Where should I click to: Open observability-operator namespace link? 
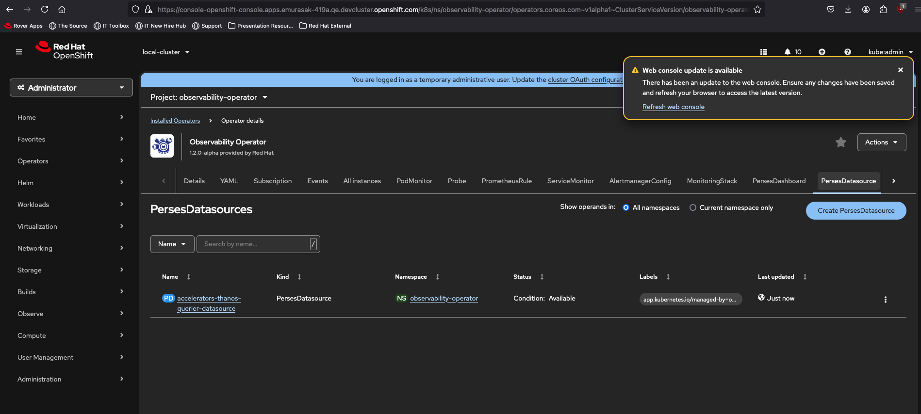[444, 298]
